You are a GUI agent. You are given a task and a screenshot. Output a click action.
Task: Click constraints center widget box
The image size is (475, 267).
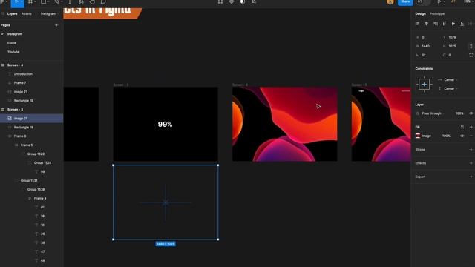point(424,84)
